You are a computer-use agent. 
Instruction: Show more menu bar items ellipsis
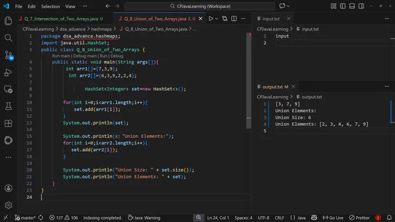click(x=85, y=6)
